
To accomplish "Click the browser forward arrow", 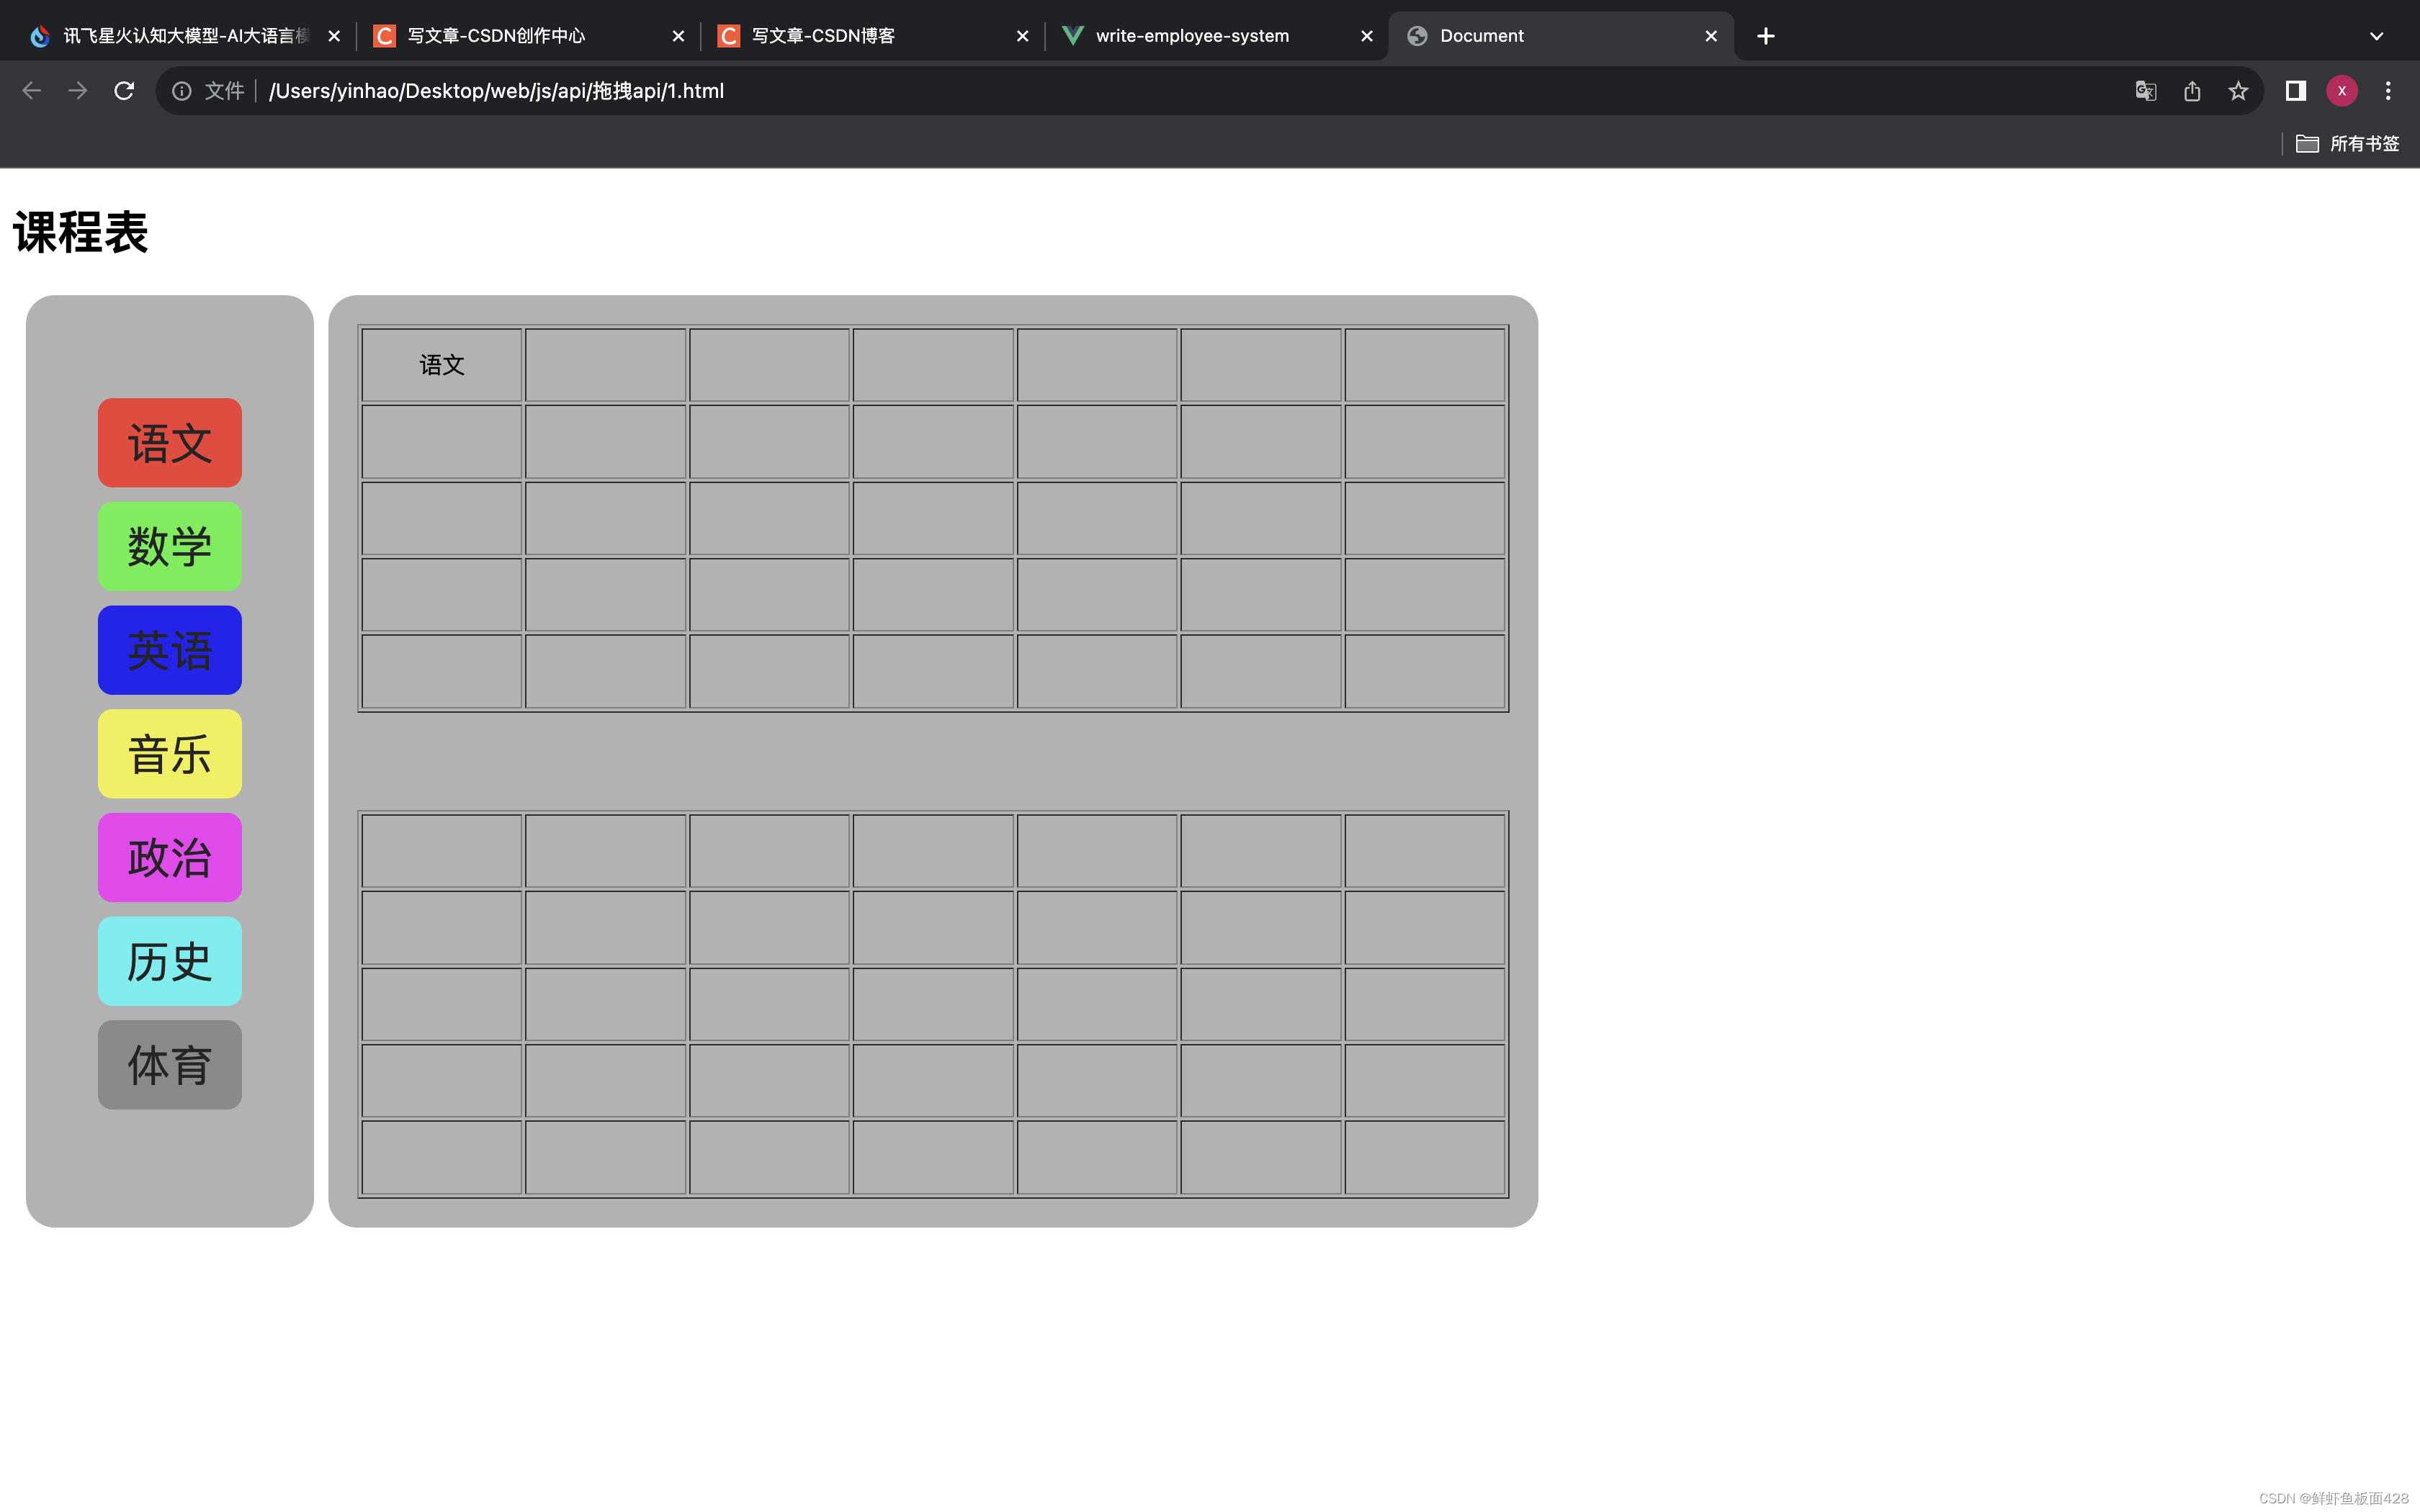I will [78, 91].
